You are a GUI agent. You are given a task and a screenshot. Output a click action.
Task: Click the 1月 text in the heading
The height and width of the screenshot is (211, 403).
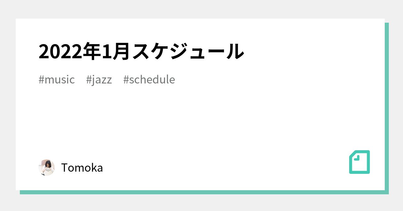(115, 51)
